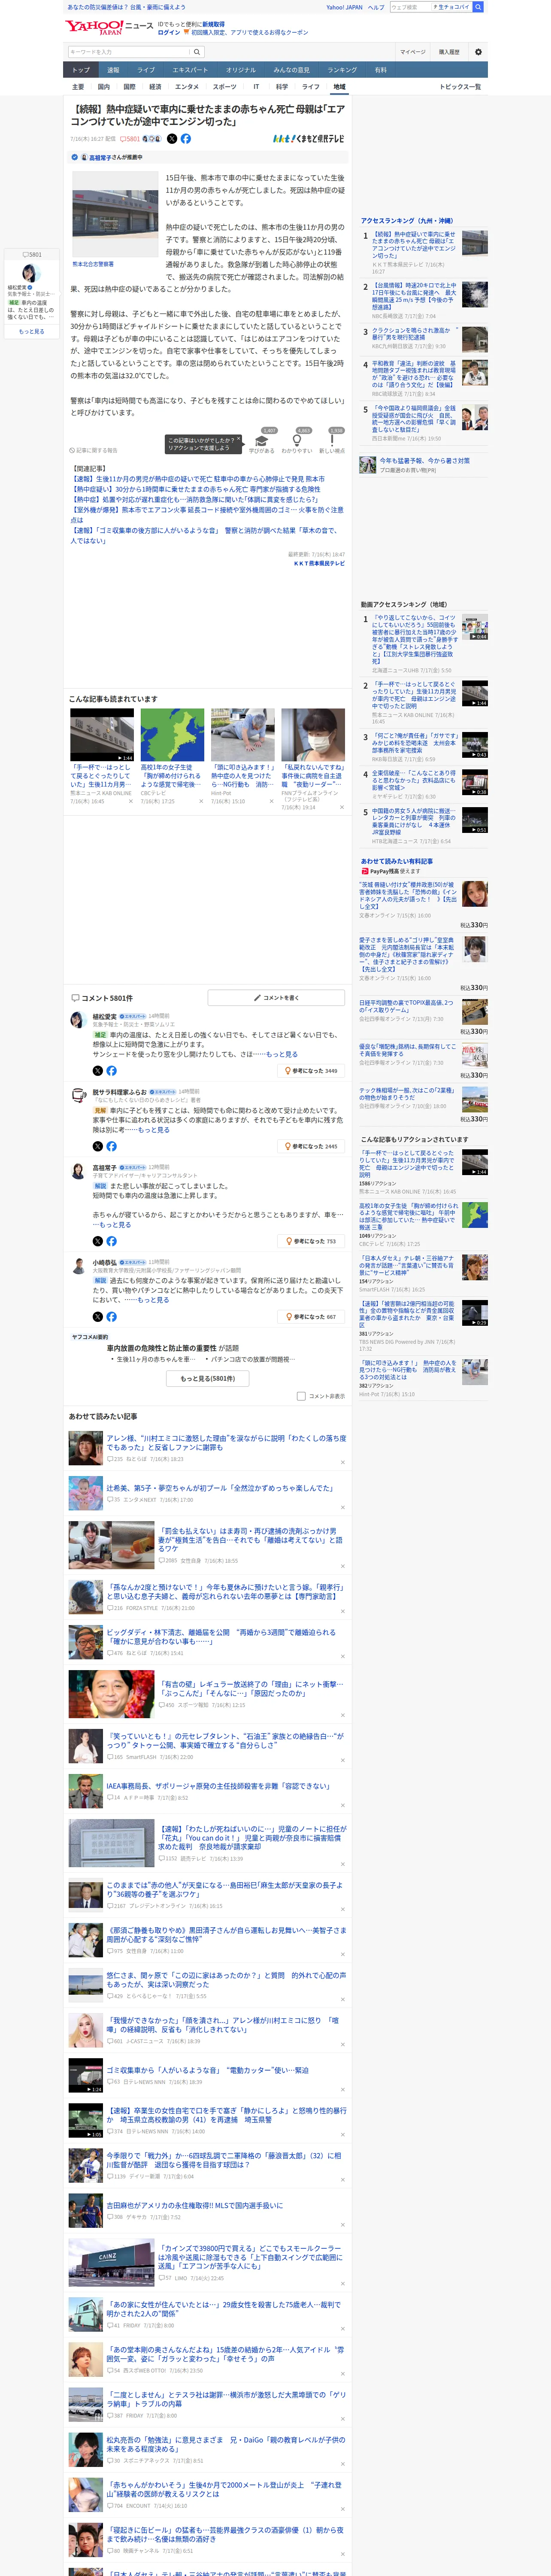
Task: Click 参考になった 2445 button
Action: pos(311,1146)
